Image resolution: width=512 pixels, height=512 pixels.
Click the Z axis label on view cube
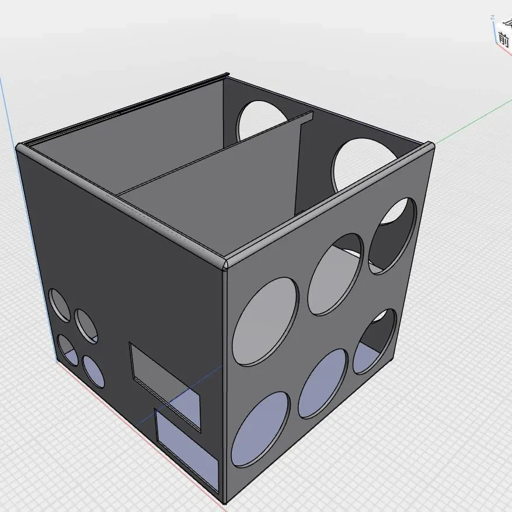click(493, 18)
